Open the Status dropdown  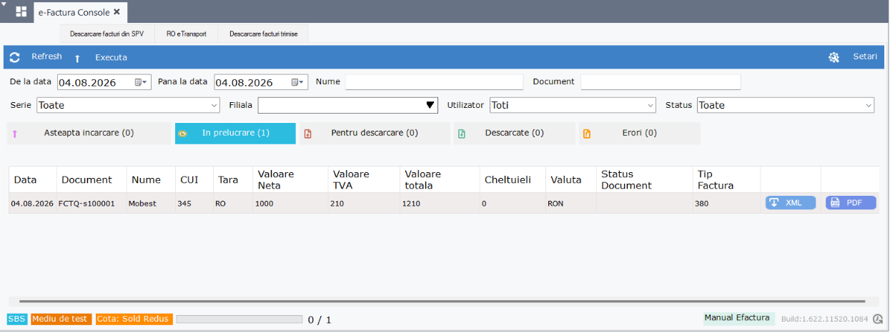(786, 106)
